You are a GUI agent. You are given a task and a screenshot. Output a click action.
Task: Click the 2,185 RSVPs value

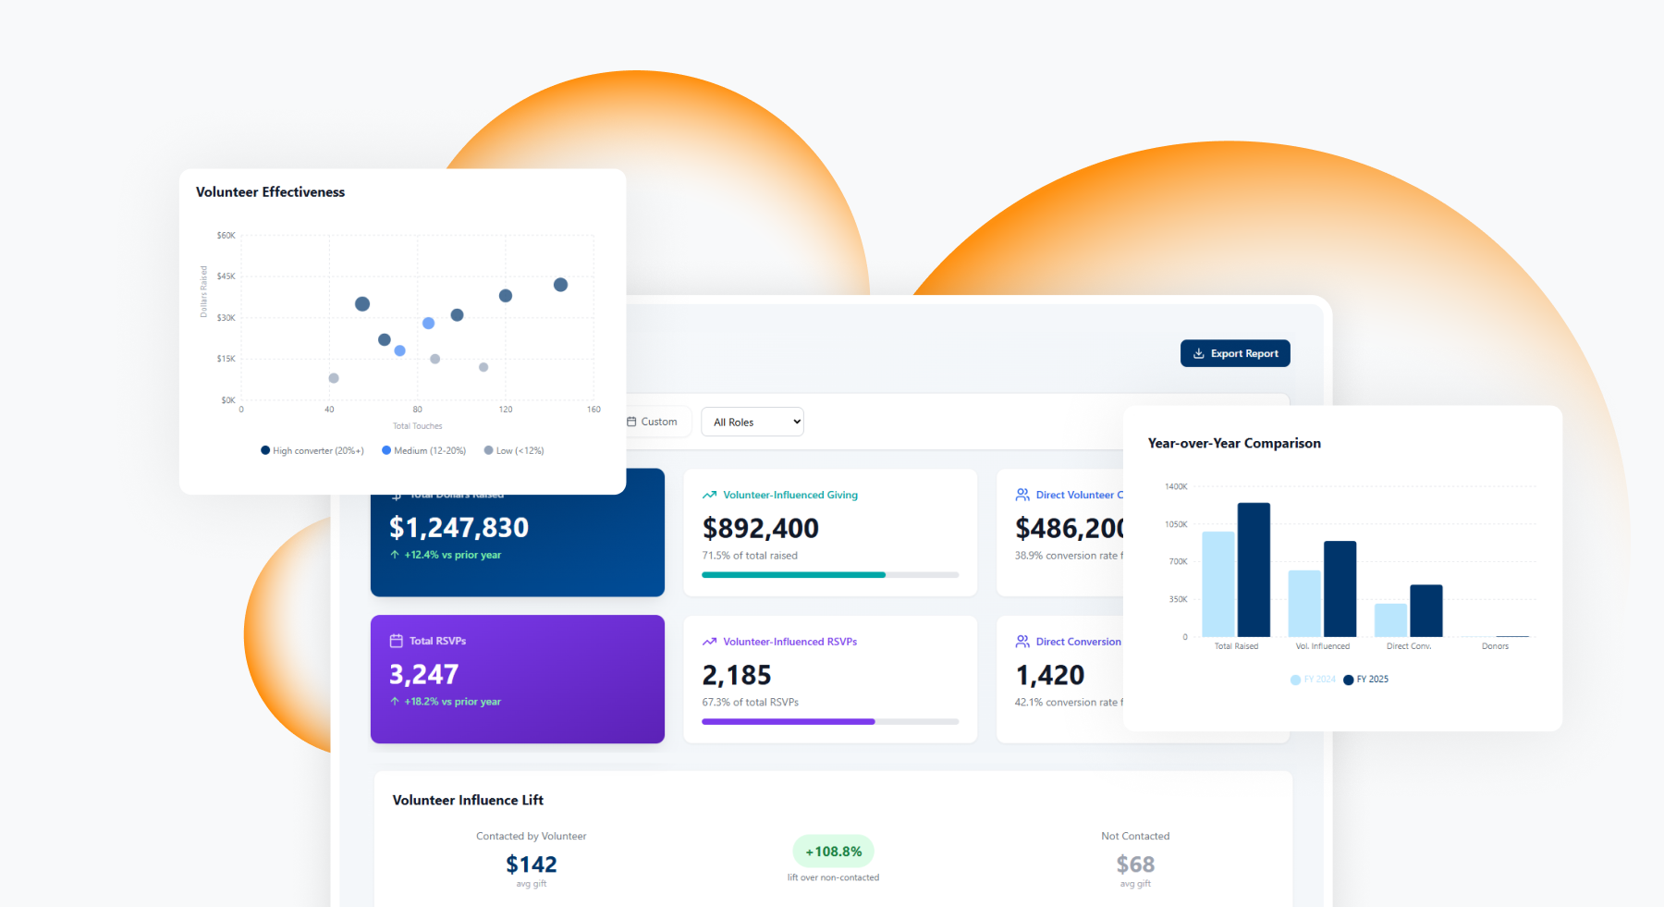736,675
